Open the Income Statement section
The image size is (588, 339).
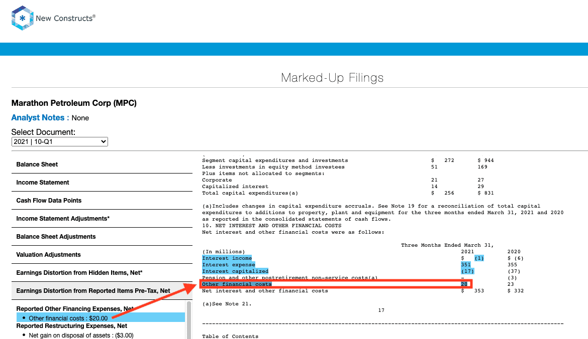coord(102,182)
